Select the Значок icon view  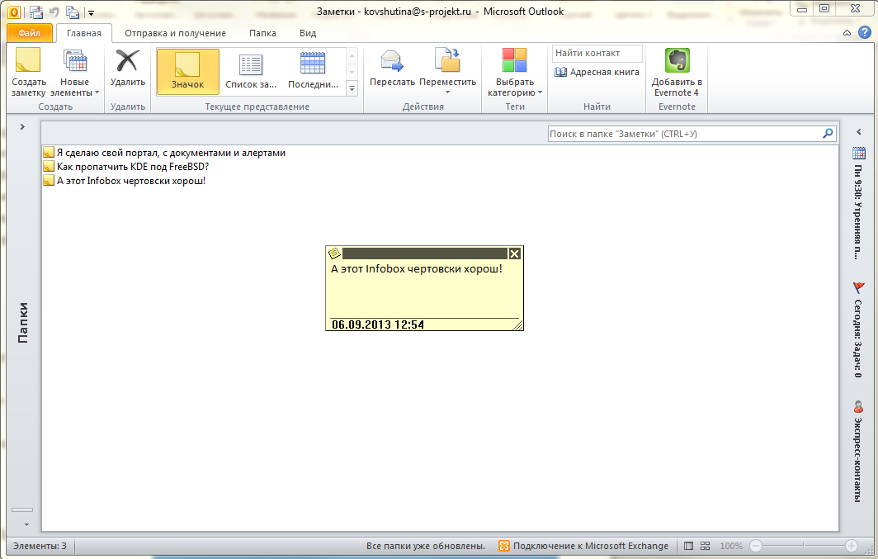187,71
